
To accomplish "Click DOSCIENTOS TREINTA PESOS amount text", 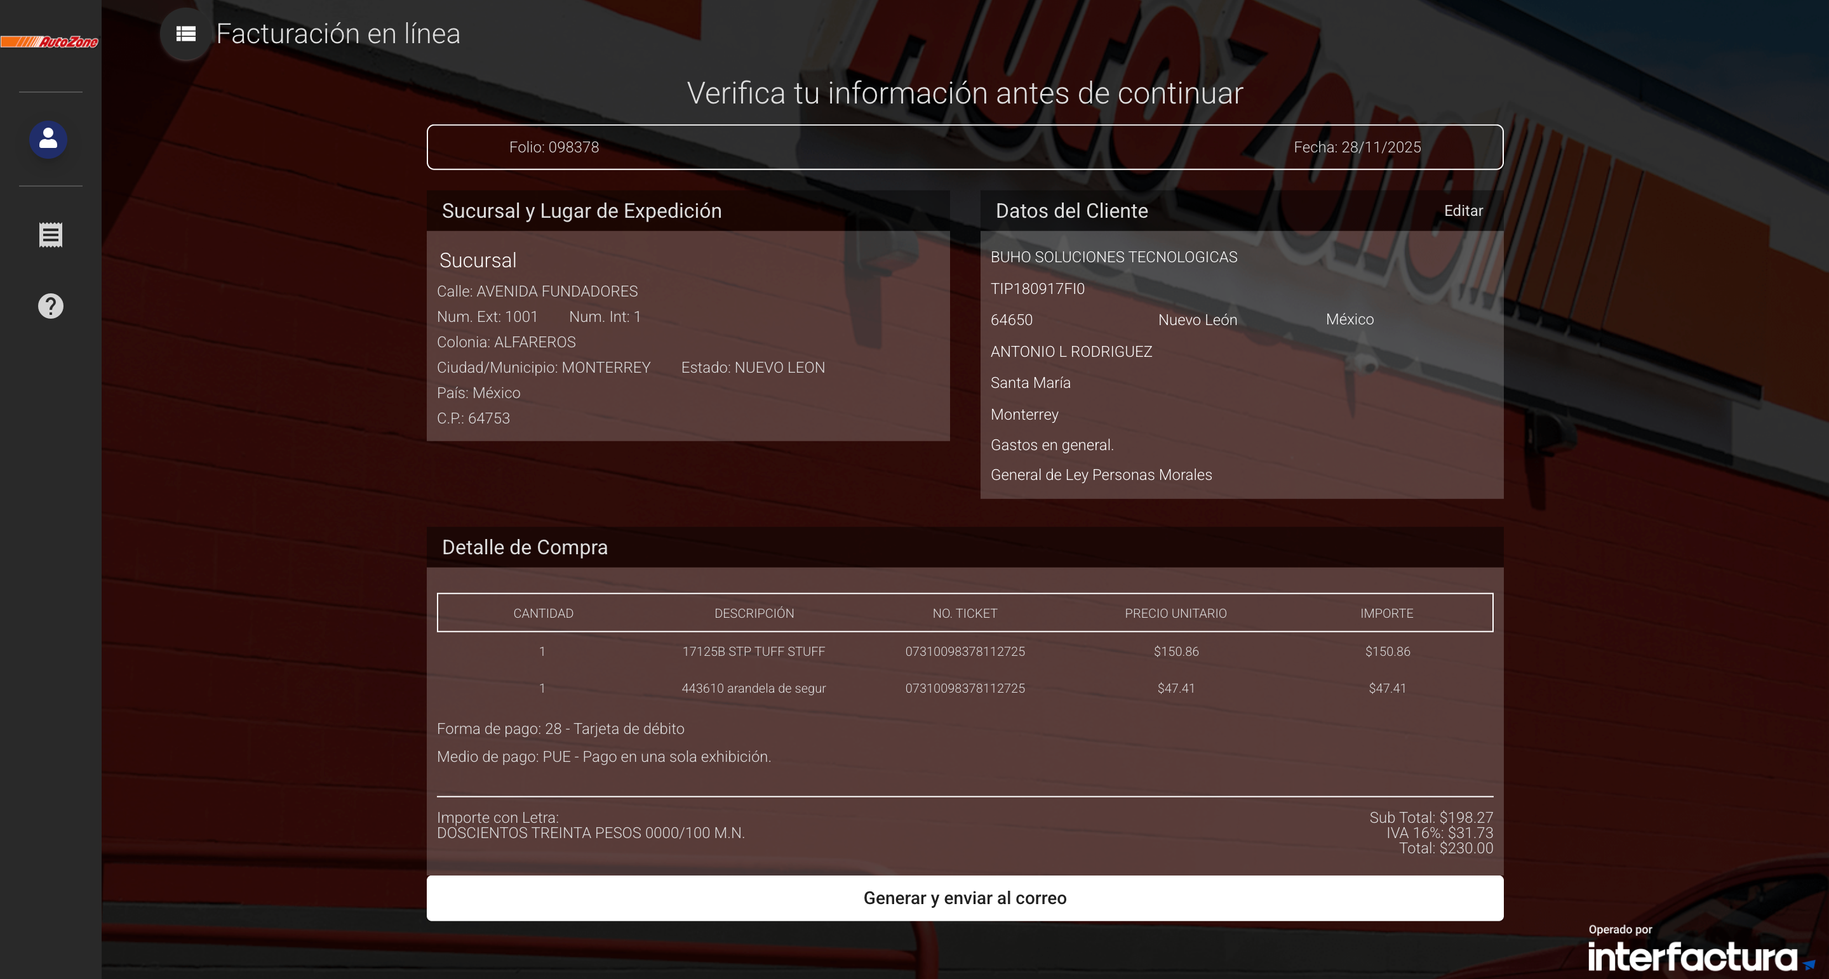I will [x=591, y=834].
